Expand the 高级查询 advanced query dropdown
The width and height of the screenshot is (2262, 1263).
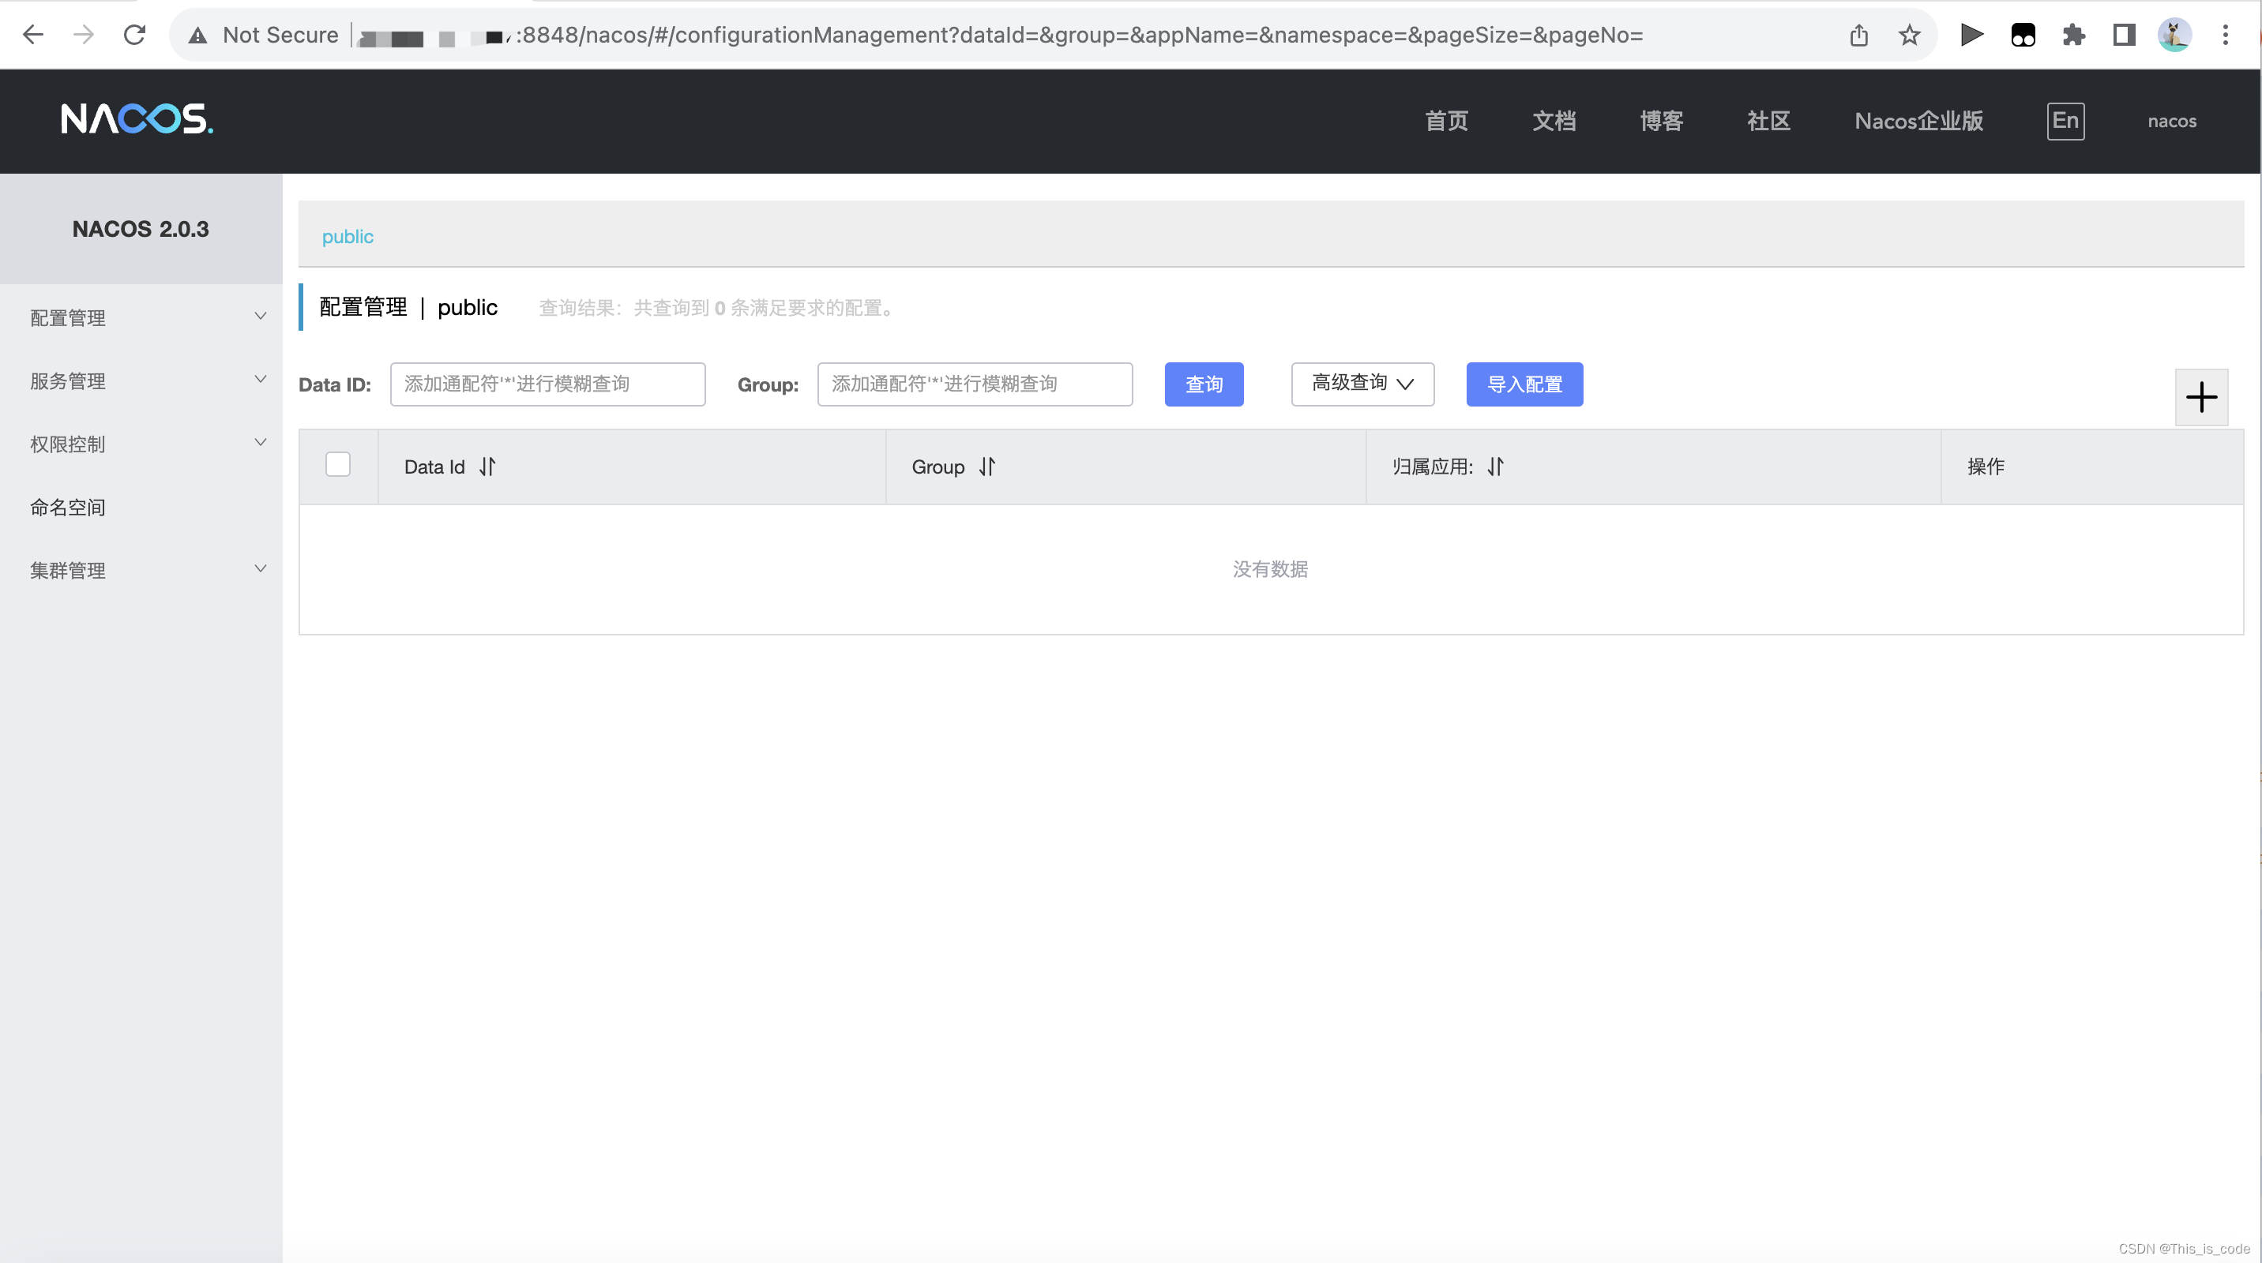click(x=1362, y=384)
